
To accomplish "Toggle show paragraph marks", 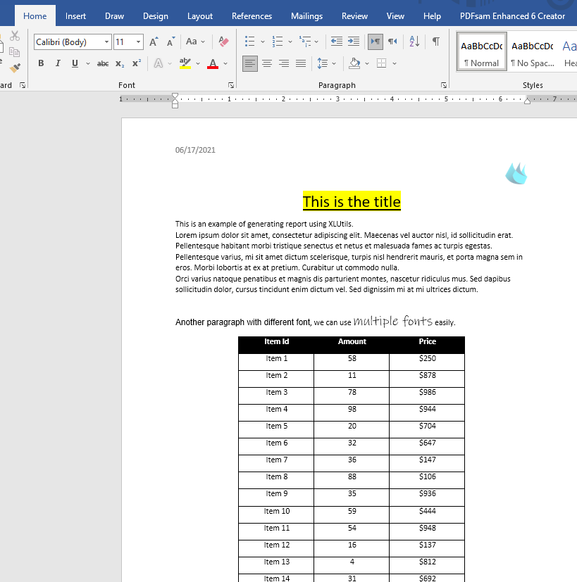I will tap(436, 42).
